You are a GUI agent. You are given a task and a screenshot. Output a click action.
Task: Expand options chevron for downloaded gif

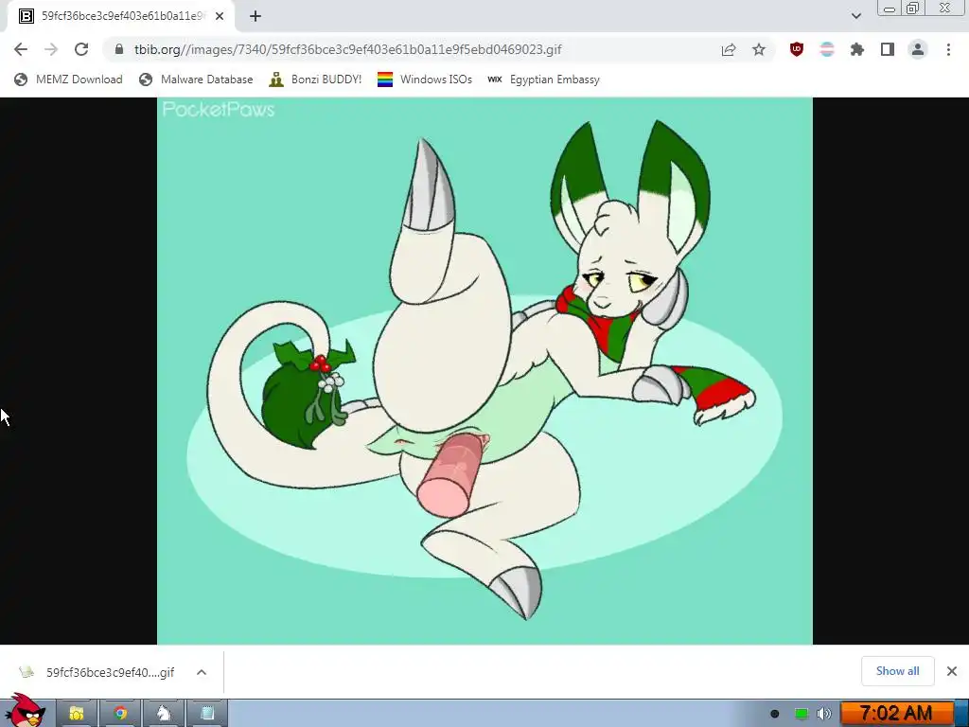pos(202,672)
